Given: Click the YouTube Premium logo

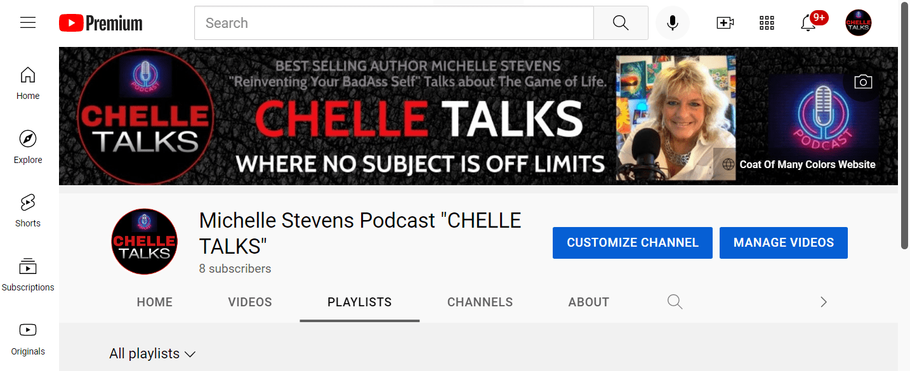Looking at the screenshot, I should (101, 23).
